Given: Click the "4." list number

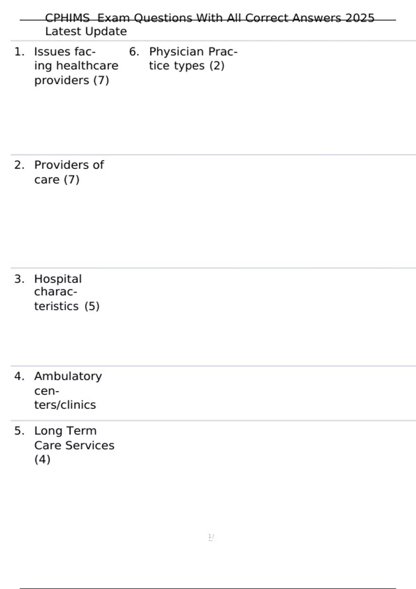Looking at the screenshot, I should 19,376.
